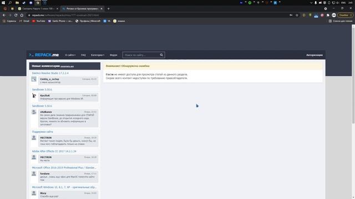
Task: Open Adobe After Effects CC 2017 link
Action: pos(54,151)
